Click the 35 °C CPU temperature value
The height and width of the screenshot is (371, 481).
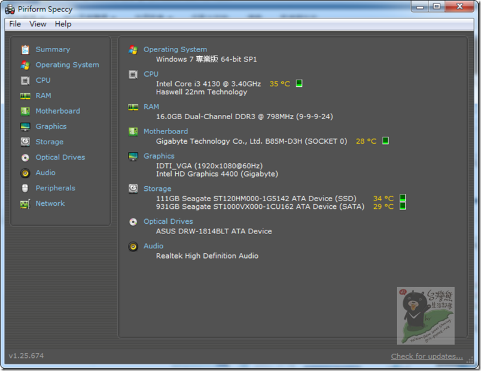pyautogui.click(x=279, y=84)
